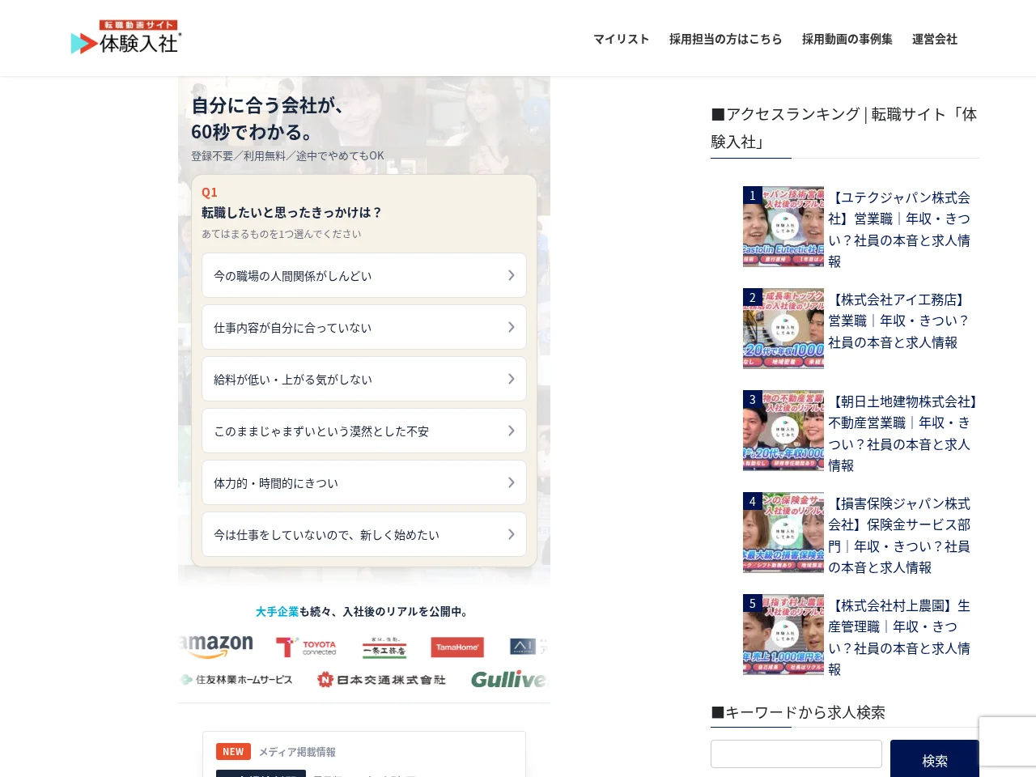Click the 検索 search button
The image size is (1036, 777).
(935, 759)
